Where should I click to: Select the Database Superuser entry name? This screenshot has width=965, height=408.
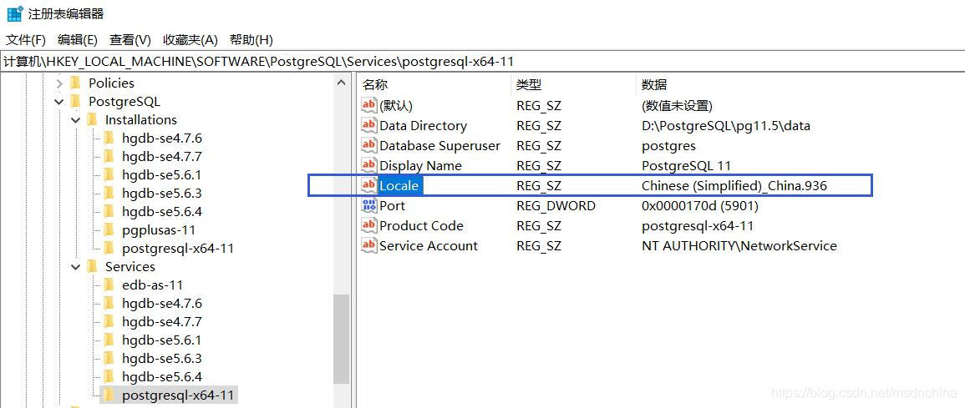click(440, 146)
